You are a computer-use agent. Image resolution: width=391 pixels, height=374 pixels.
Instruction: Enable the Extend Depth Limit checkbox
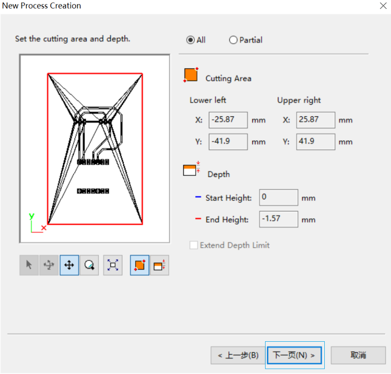point(194,245)
